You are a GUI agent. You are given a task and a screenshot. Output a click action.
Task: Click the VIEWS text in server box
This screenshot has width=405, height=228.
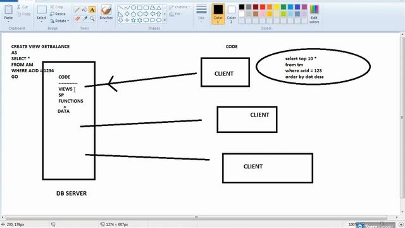click(x=65, y=89)
